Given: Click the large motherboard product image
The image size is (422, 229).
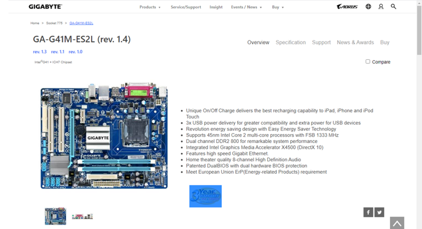Looking at the screenshot, I should [104, 135].
